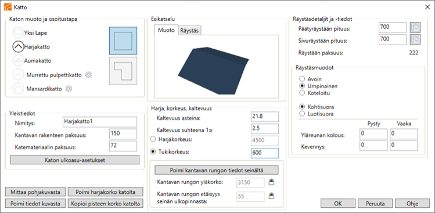This screenshot has width=435, height=213.
Task: Select the Koteloitu eave type
Action: pos(303,92)
